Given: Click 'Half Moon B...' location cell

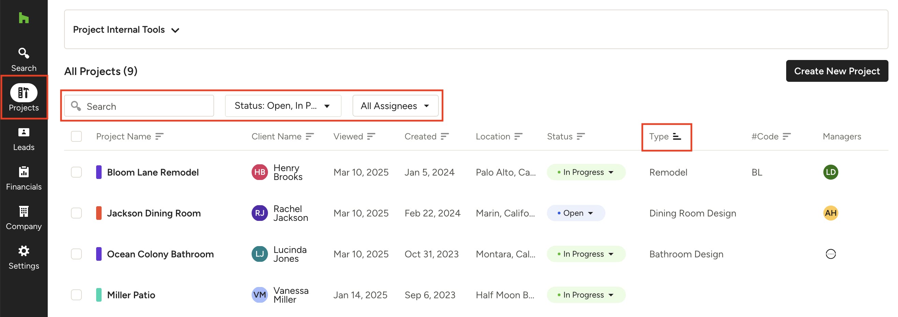Looking at the screenshot, I should click(x=505, y=295).
